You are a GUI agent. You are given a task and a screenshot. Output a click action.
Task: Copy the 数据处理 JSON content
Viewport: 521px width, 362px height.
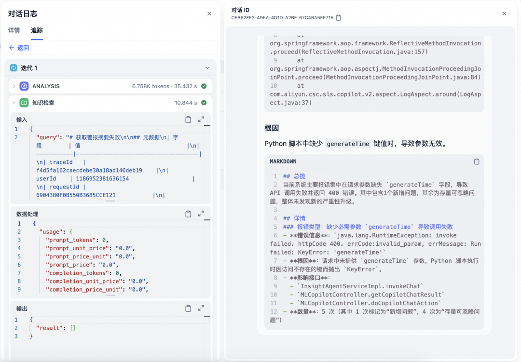coord(189,214)
